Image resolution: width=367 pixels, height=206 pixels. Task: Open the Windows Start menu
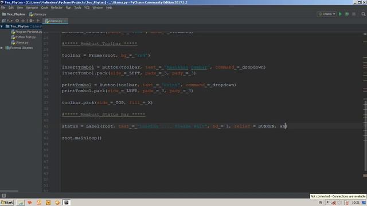(7, 203)
